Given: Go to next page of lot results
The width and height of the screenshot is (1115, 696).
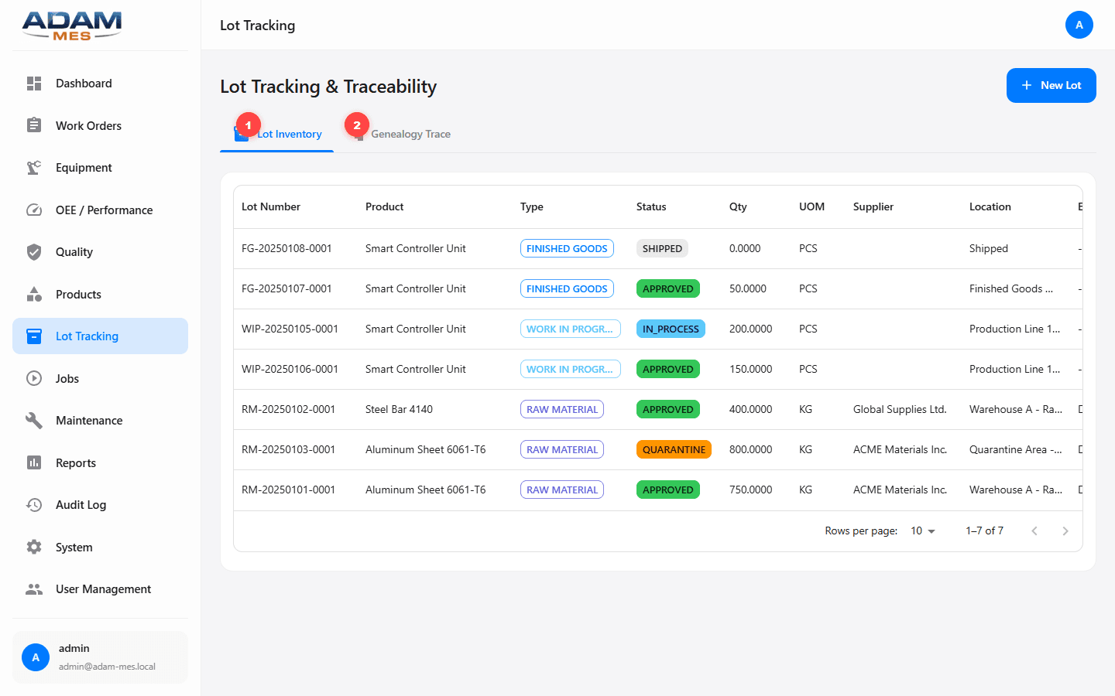Looking at the screenshot, I should point(1065,531).
